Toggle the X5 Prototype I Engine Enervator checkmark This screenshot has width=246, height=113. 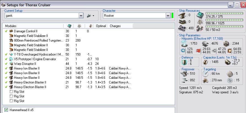6,59
